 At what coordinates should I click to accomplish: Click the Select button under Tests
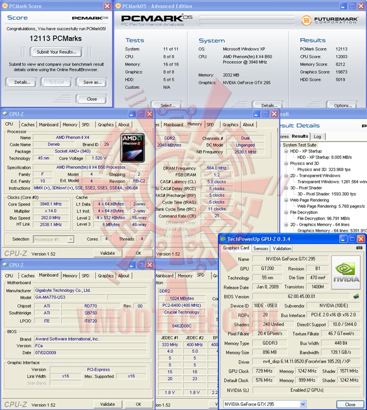[x=168, y=106]
